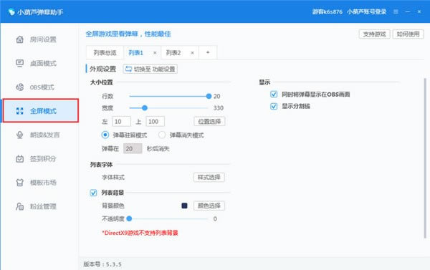430x270 pixels.
Task: Disable the 列表背景 checkbox
Action: [x=93, y=193]
